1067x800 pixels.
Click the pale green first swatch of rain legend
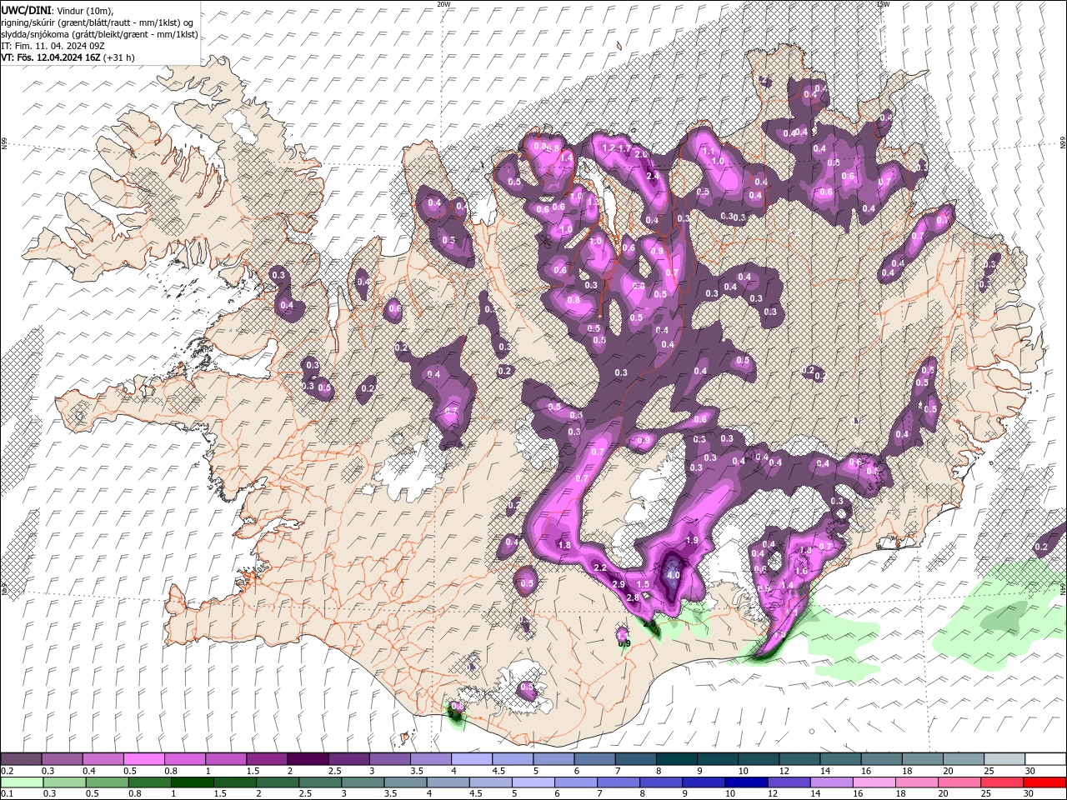[x=21, y=782]
